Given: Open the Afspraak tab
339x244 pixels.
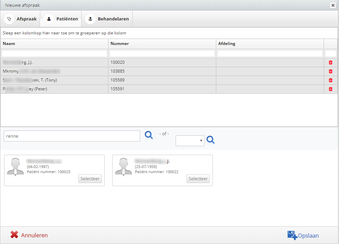Looking at the screenshot, I should [x=20, y=19].
